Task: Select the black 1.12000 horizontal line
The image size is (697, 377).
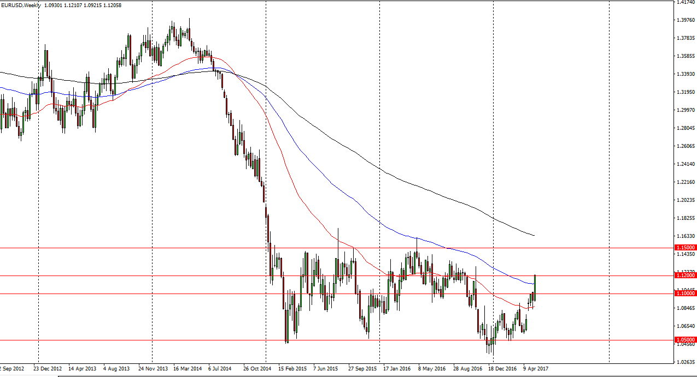Action: tap(328, 277)
